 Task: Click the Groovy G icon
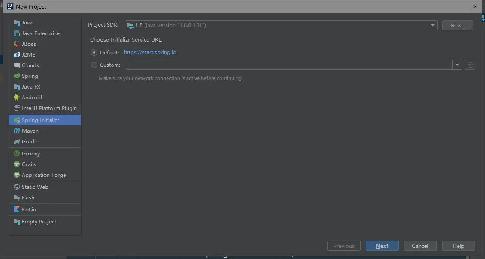pyautogui.click(x=17, y=154)
